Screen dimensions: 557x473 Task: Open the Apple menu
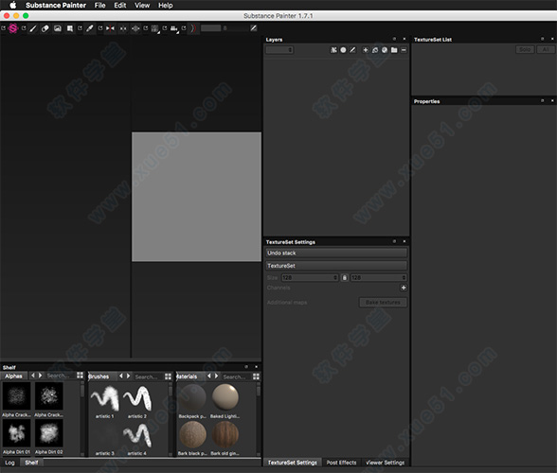point(13,5)
